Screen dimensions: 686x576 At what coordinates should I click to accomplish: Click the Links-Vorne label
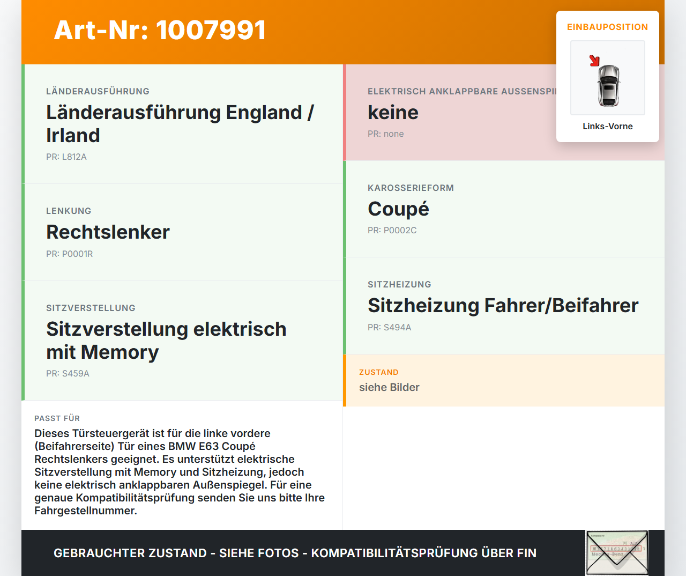607,126
